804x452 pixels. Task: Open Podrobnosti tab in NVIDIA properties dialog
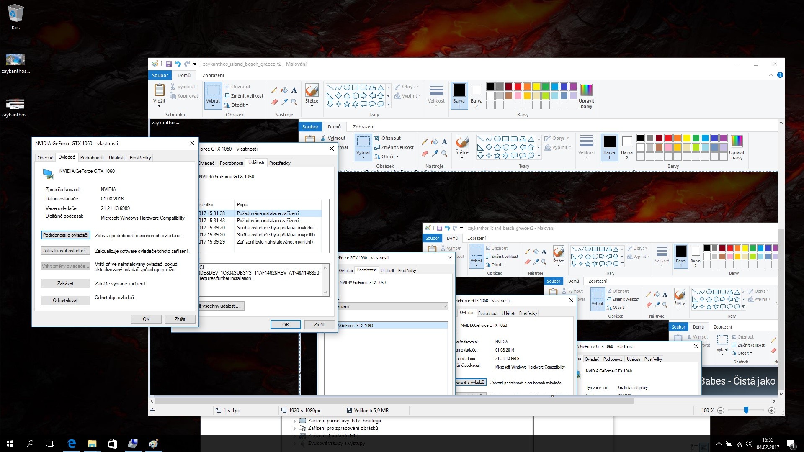pos(92,158)
